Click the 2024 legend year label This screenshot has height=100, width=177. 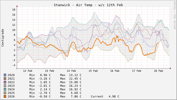(x=11, y=89)
